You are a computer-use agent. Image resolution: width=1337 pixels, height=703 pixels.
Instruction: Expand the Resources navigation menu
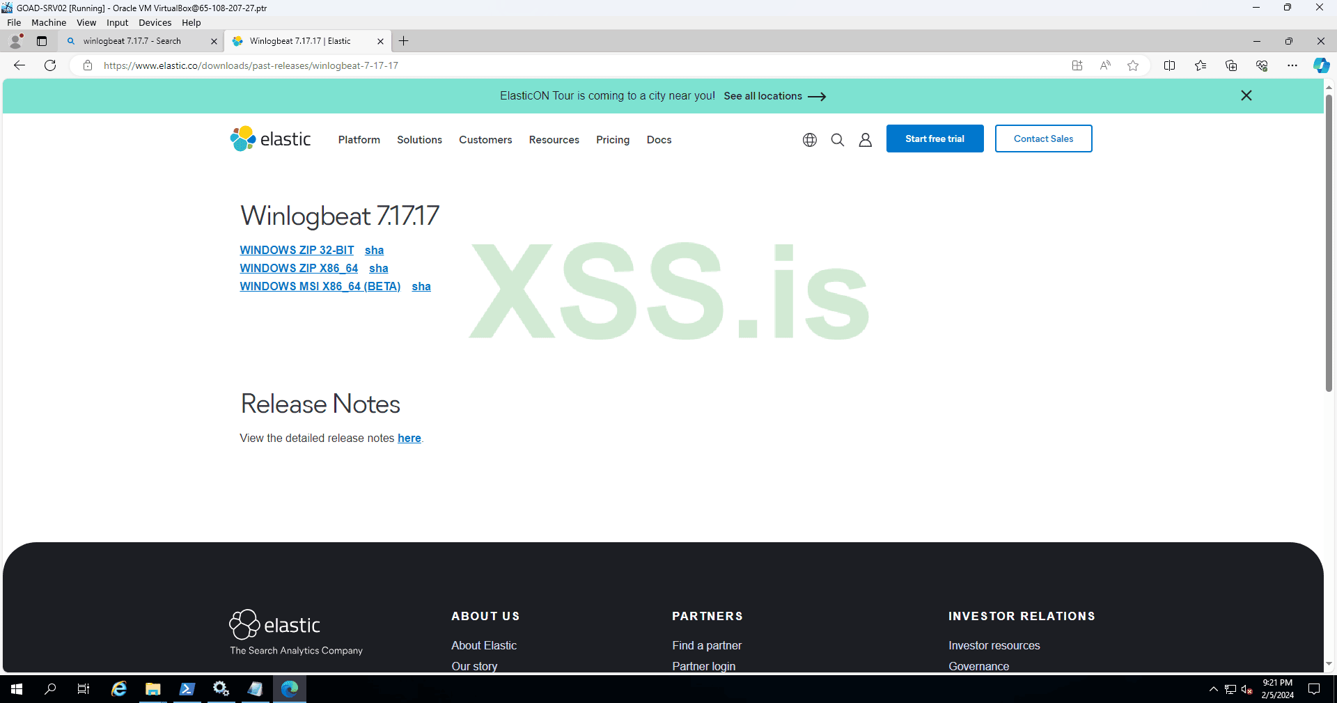(554, 140)
